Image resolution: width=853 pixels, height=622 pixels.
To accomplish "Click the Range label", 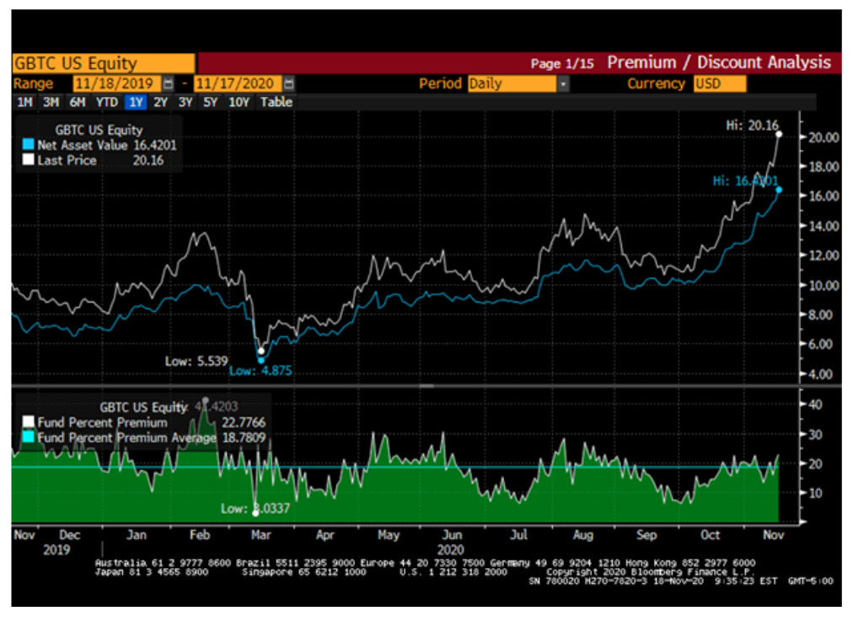I will tap(33, 83).
